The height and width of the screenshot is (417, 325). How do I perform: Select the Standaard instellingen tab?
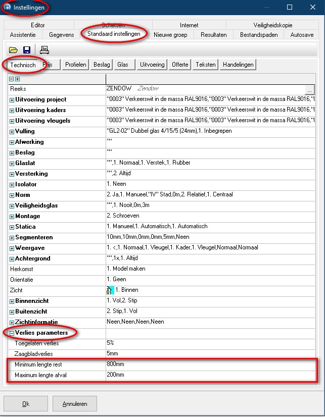[x=114, y=34]
